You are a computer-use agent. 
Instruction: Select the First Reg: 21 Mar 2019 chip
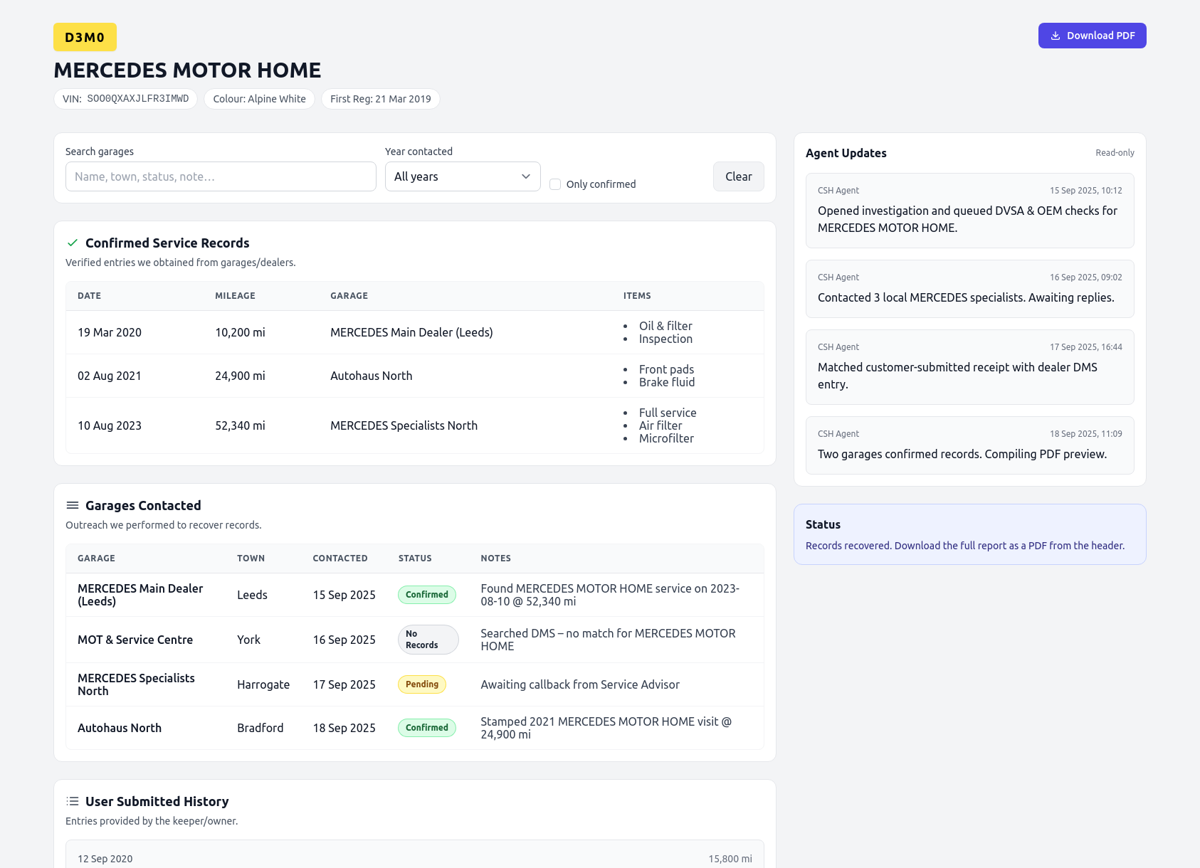tap(381, 99)
